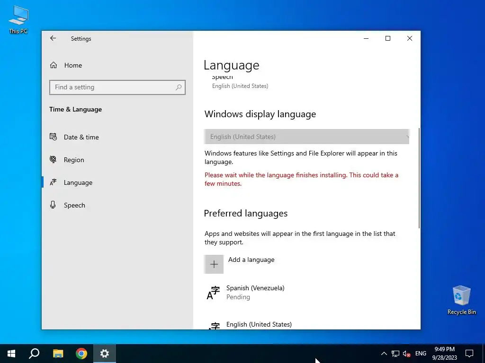This screenshot has height=363, width=485.
Task: Show hidden system tray icons
Action: coord(384,354)
